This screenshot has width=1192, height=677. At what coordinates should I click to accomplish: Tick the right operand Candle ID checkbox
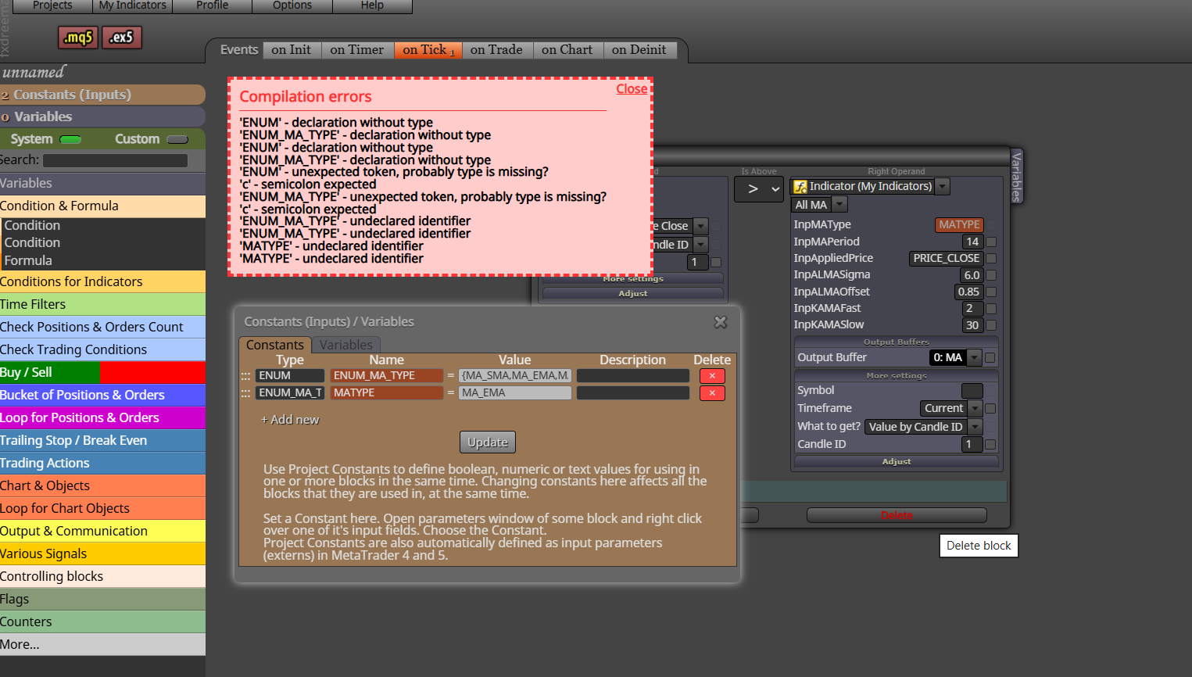(990, 445)
